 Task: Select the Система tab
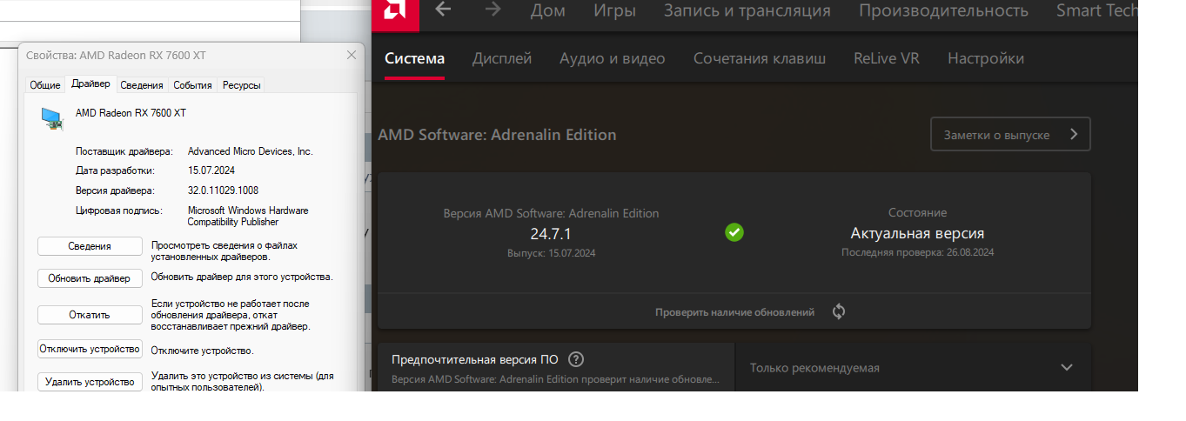(414, 58)
